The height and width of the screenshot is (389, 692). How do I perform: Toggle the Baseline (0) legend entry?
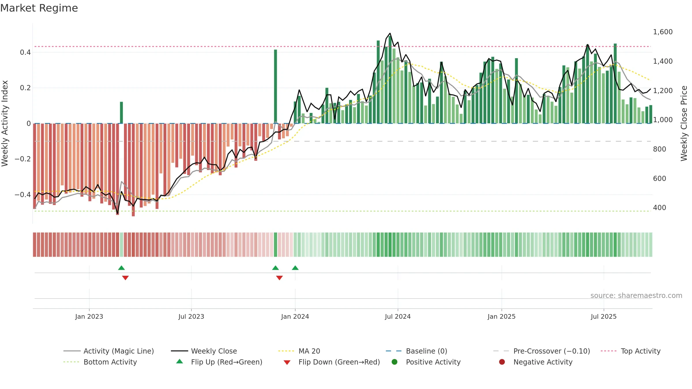tap(416, 351)
